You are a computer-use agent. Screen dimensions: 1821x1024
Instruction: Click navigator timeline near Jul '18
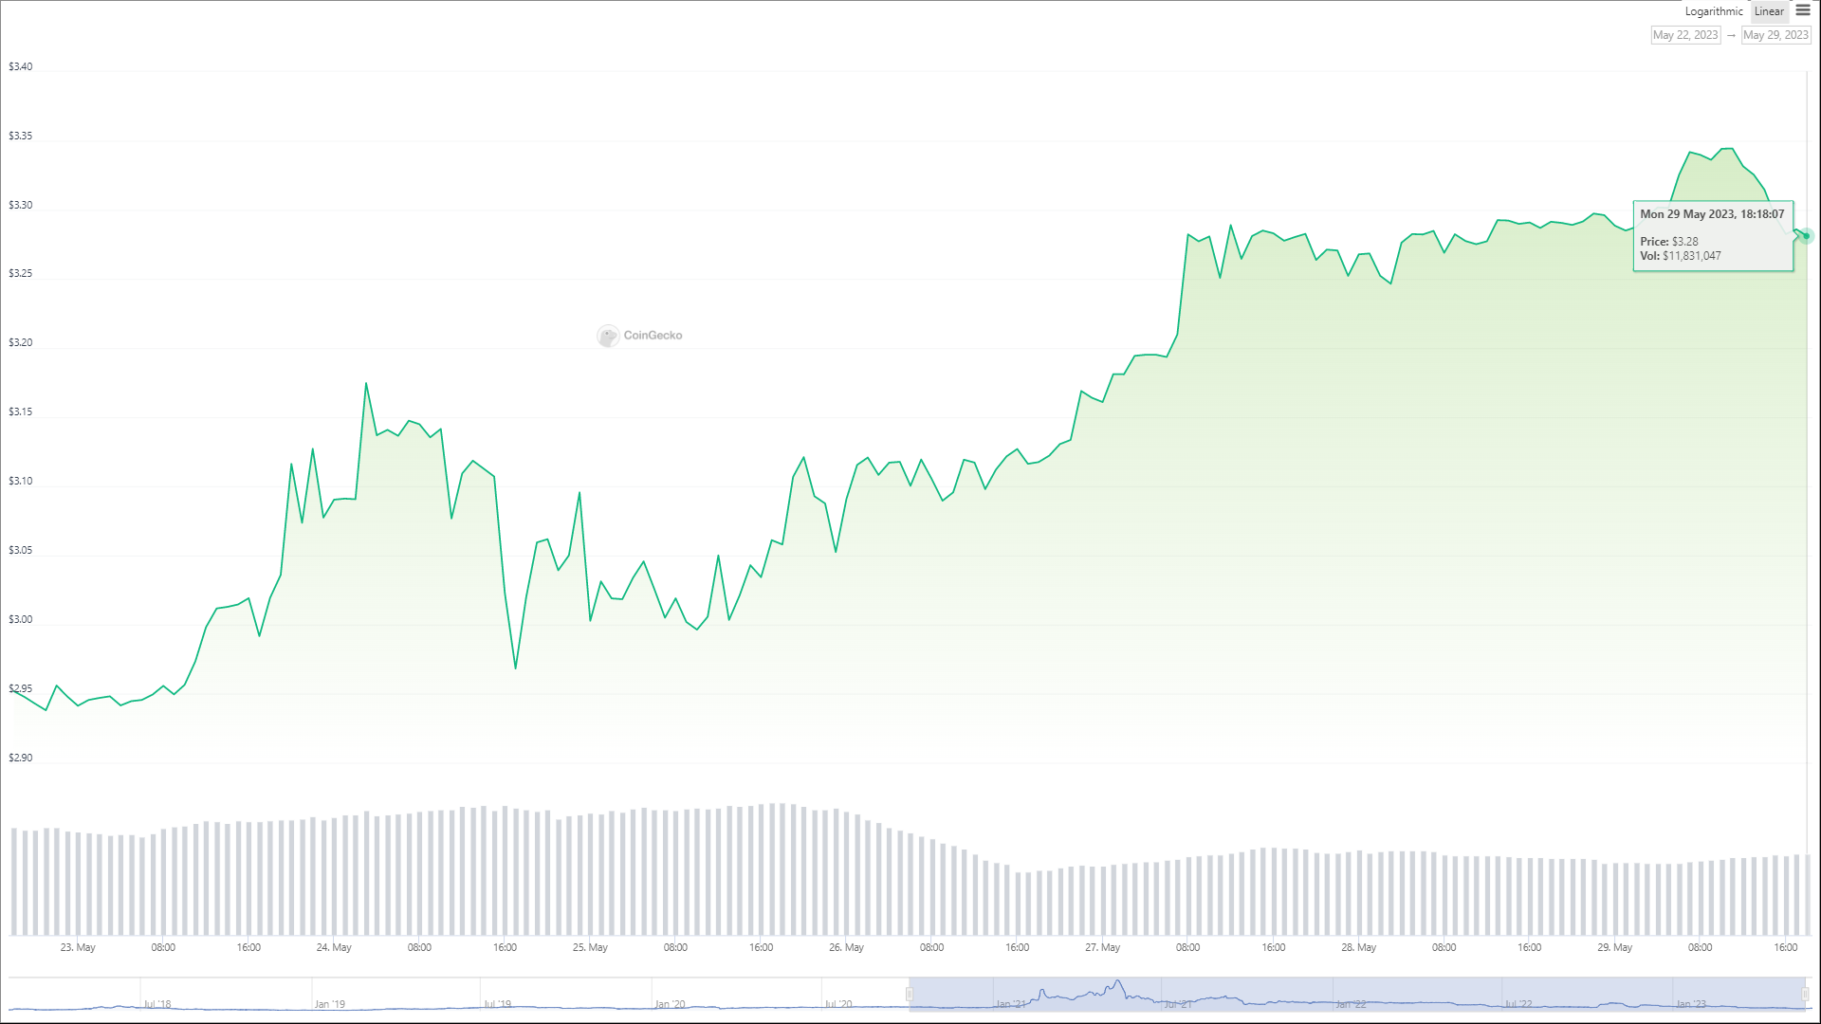[157, 1003]
